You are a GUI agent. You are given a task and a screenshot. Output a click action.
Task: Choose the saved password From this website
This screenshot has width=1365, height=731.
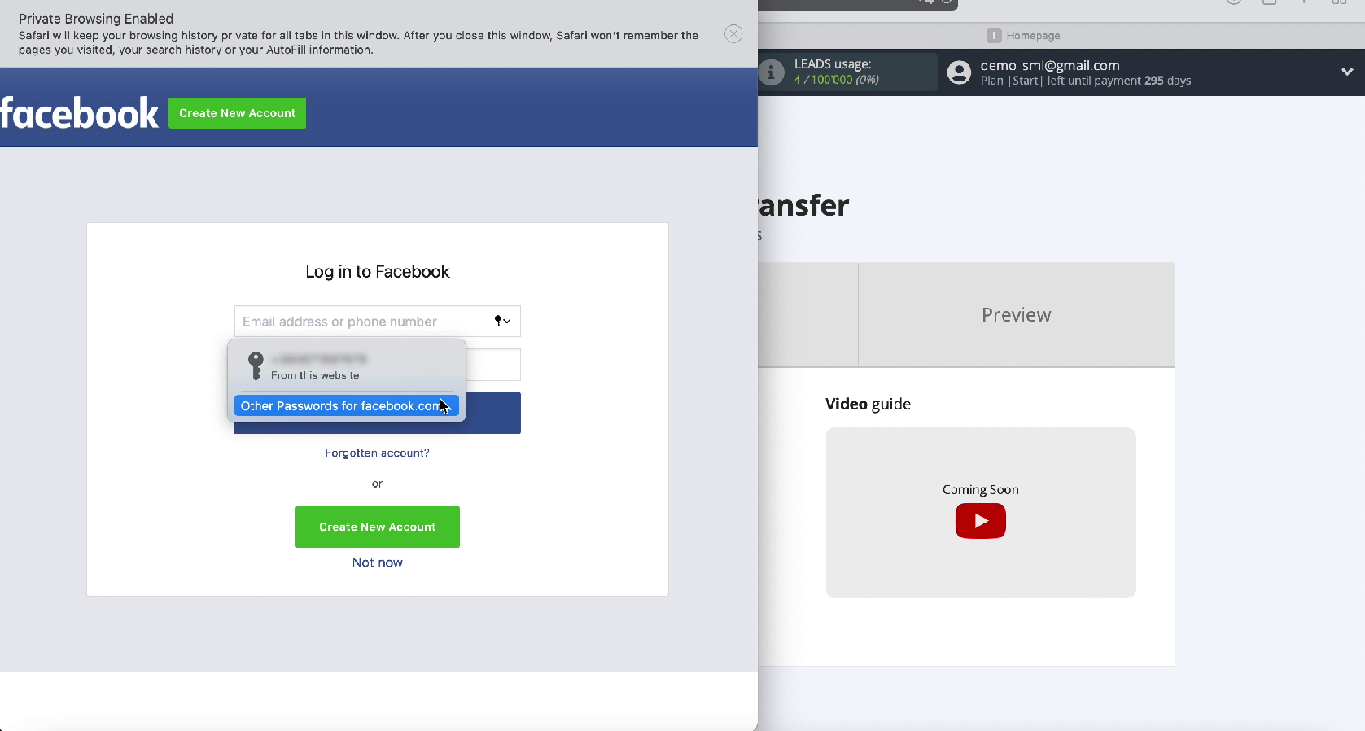click(x=347, y=366)
